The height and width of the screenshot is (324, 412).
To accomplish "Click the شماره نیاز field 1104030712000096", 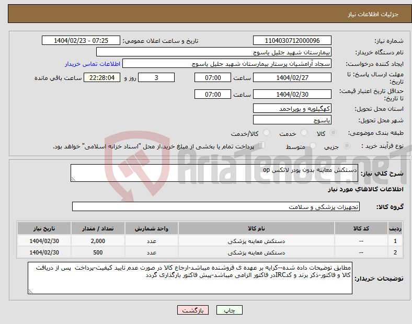I will [x=292, y=40].
